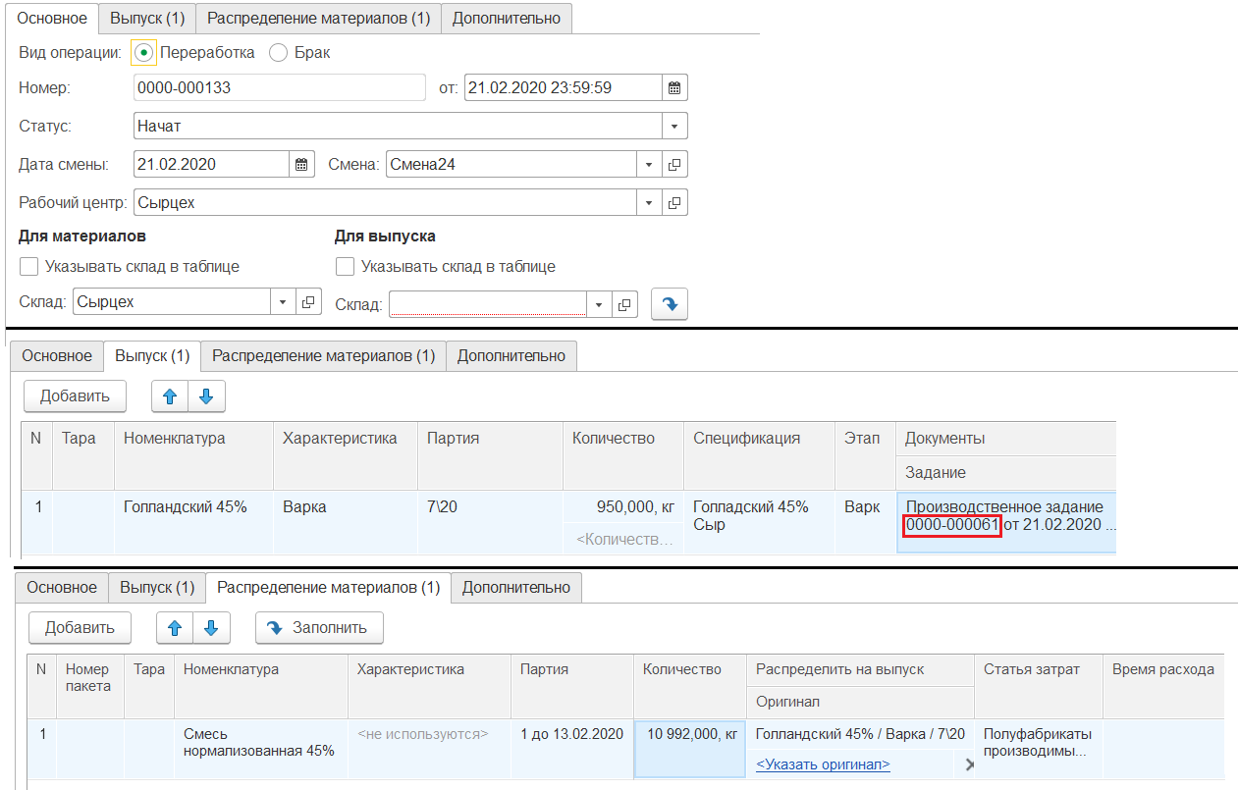Click move-down arrow left of Заполнить button
The height and width of the screenshot is (790, 1238).
tap(211, 627)
